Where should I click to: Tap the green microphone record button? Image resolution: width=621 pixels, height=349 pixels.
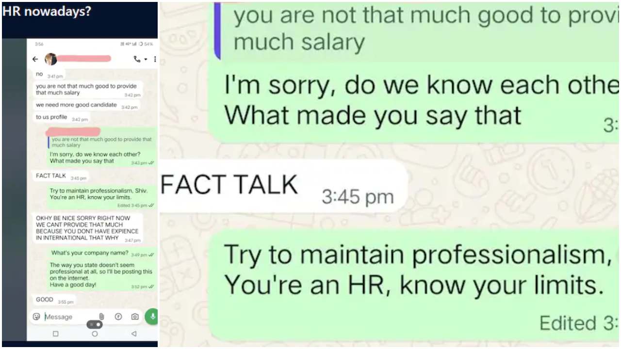tap(152, 317)
